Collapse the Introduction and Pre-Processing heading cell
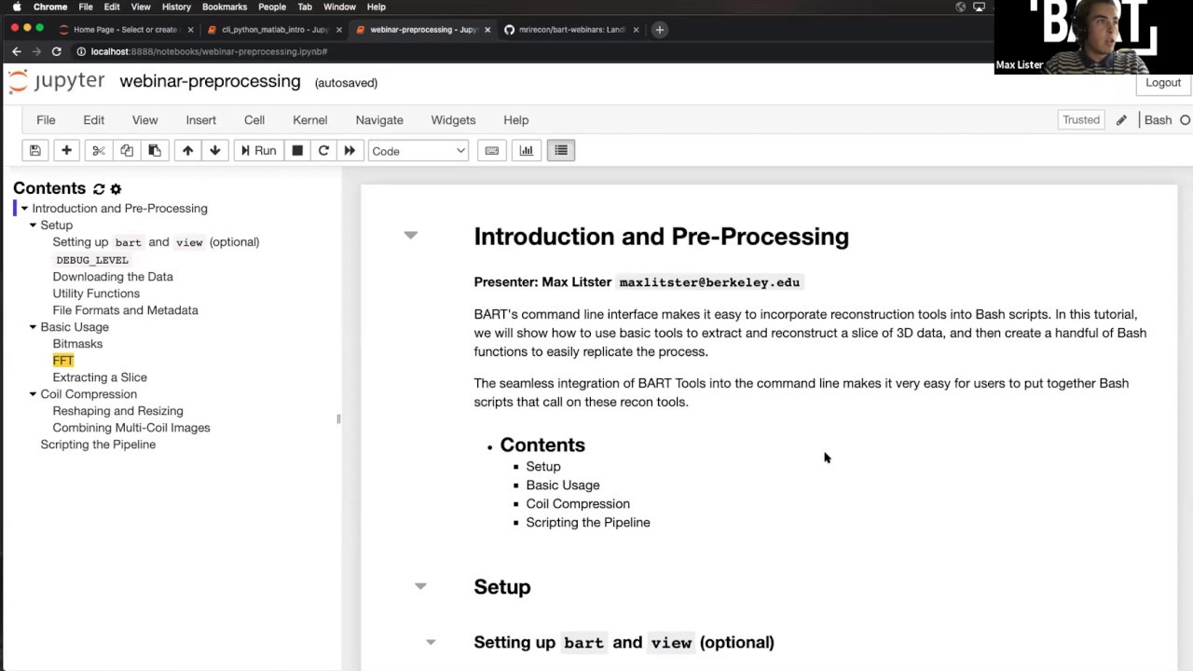The width and height of the screenshot is (1193, 671). click(x=410, y=235)
